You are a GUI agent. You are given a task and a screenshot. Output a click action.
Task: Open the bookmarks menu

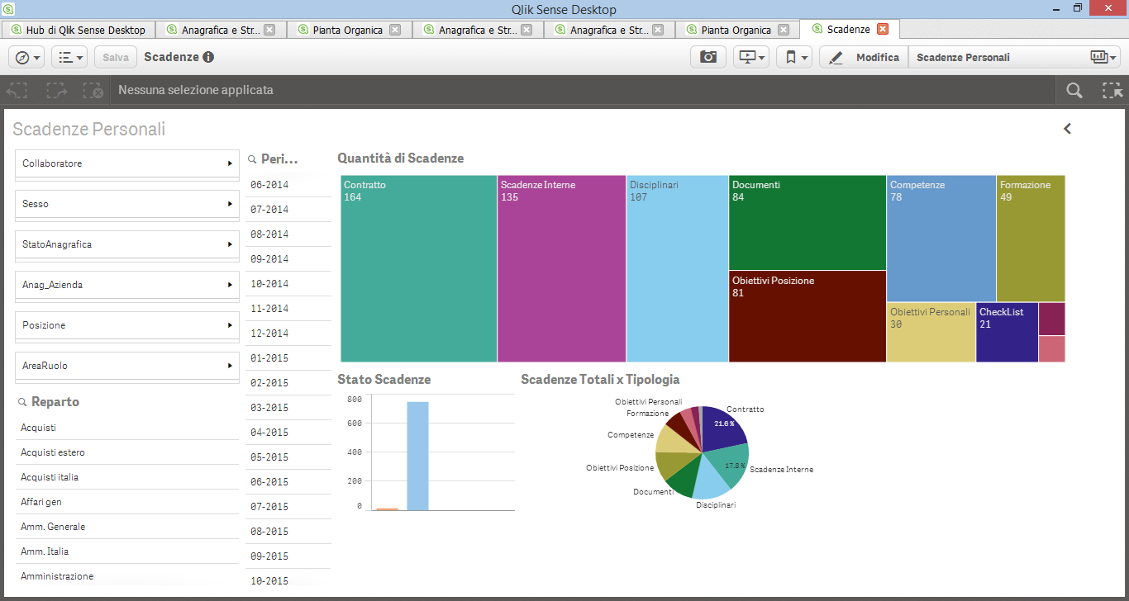[794, 57]
